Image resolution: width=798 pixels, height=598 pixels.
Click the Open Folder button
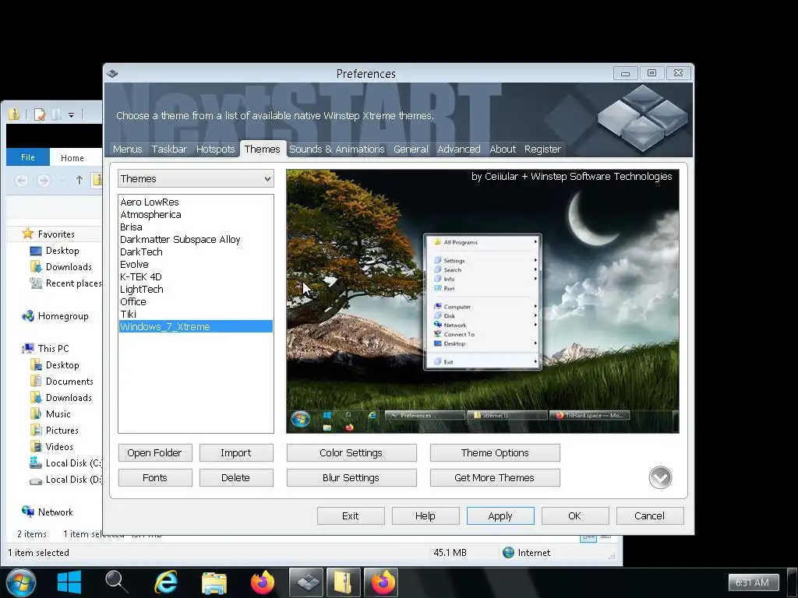[155, 452]
